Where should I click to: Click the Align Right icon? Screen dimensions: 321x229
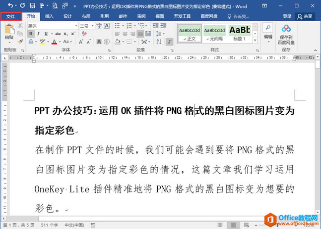[x=132, y=34]
